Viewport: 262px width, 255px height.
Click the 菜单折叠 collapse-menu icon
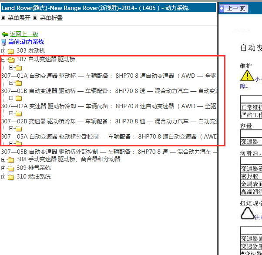click(x=35, y=17)
